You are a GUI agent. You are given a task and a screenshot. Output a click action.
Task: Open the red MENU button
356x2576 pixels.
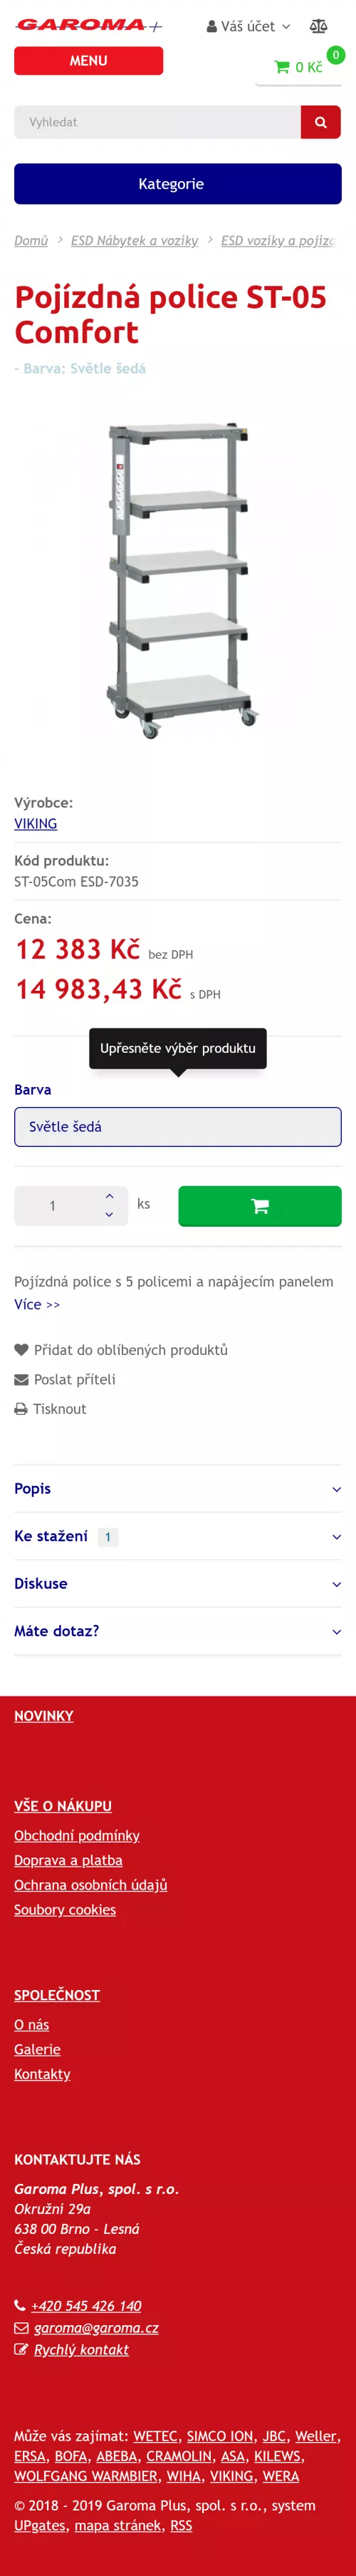(x=89, y=61)
